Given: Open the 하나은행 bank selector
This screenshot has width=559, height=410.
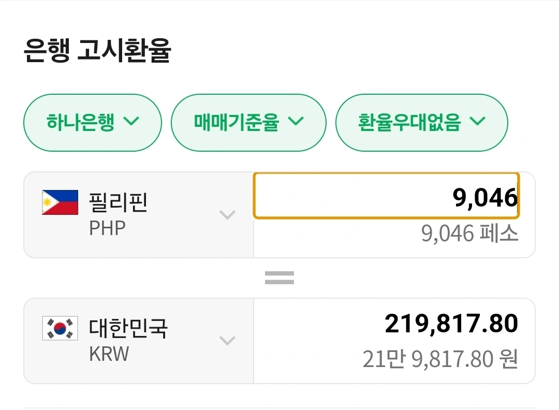Looking at the screenshot, I should [92, 123].
